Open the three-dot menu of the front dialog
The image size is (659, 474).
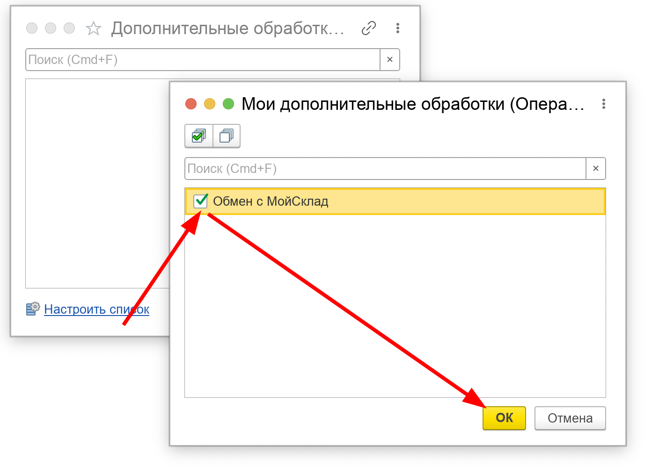coord(604,104)
